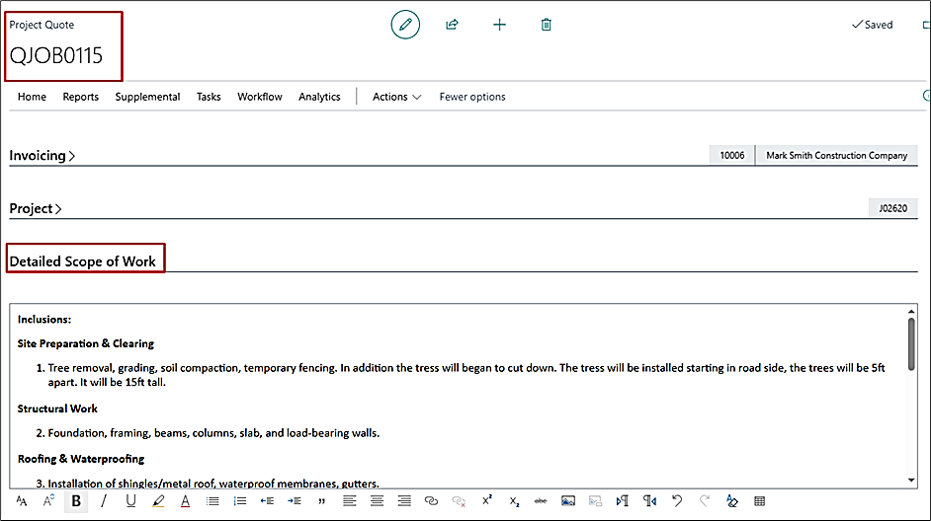Insert a table using grid icon

pos(759,501)
